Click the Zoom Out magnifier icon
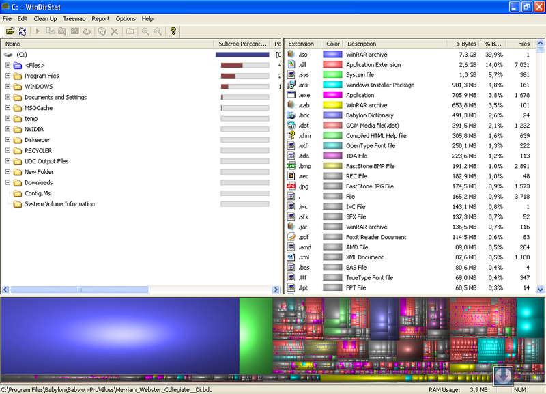Screen dimensions: 546x394 pos(158,31)
